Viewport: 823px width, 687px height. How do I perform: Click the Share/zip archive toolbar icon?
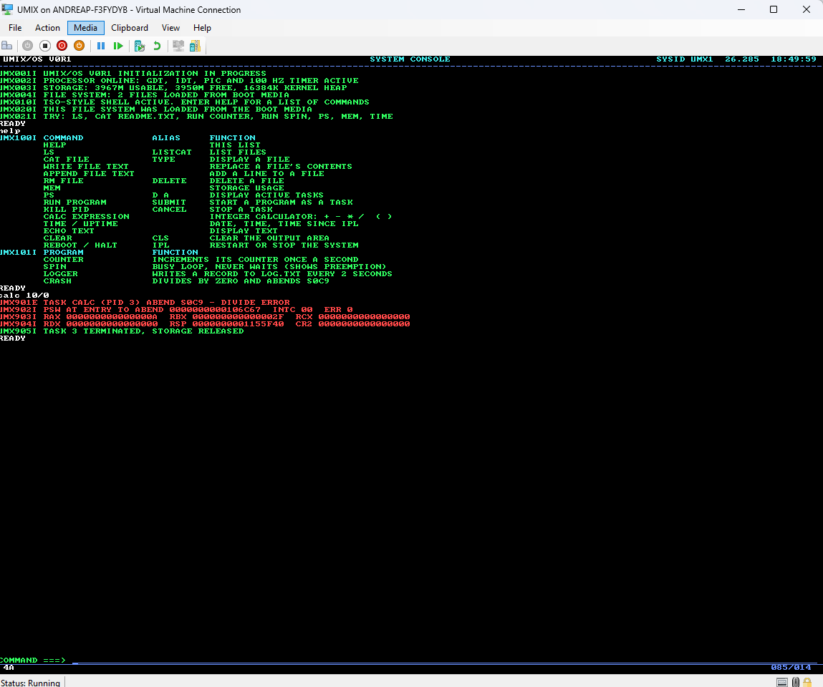point(196,46)
